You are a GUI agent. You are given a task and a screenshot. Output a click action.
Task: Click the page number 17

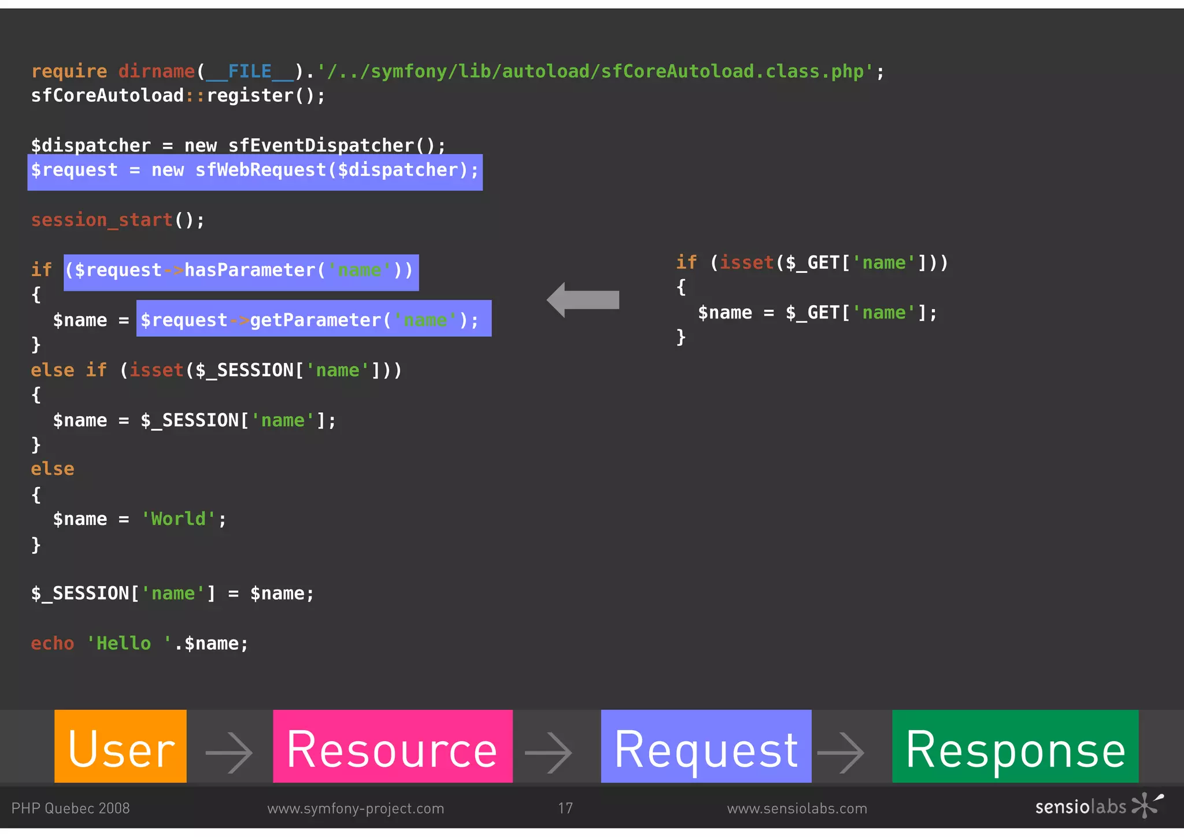click(x=565, y=808)
